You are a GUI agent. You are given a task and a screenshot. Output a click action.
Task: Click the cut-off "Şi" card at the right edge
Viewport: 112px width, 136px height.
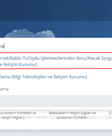click(x=110, y=113)
